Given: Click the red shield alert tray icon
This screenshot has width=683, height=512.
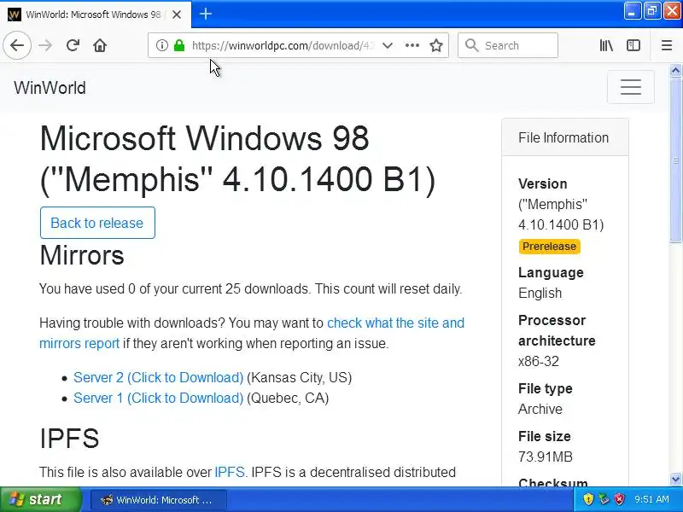Looking at the screenshot, I should tap(619, 499).
